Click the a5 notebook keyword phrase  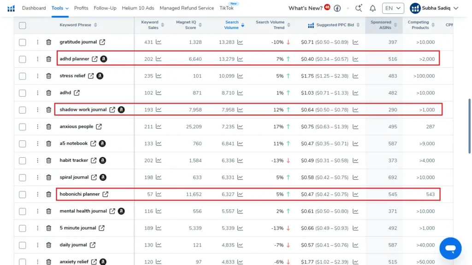(x=74, y=144)
